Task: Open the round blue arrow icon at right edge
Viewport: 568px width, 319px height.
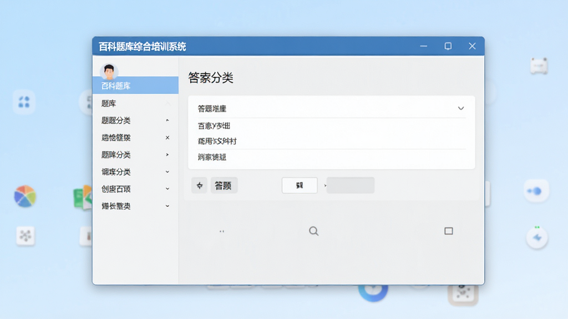Action: coord(537,238)
